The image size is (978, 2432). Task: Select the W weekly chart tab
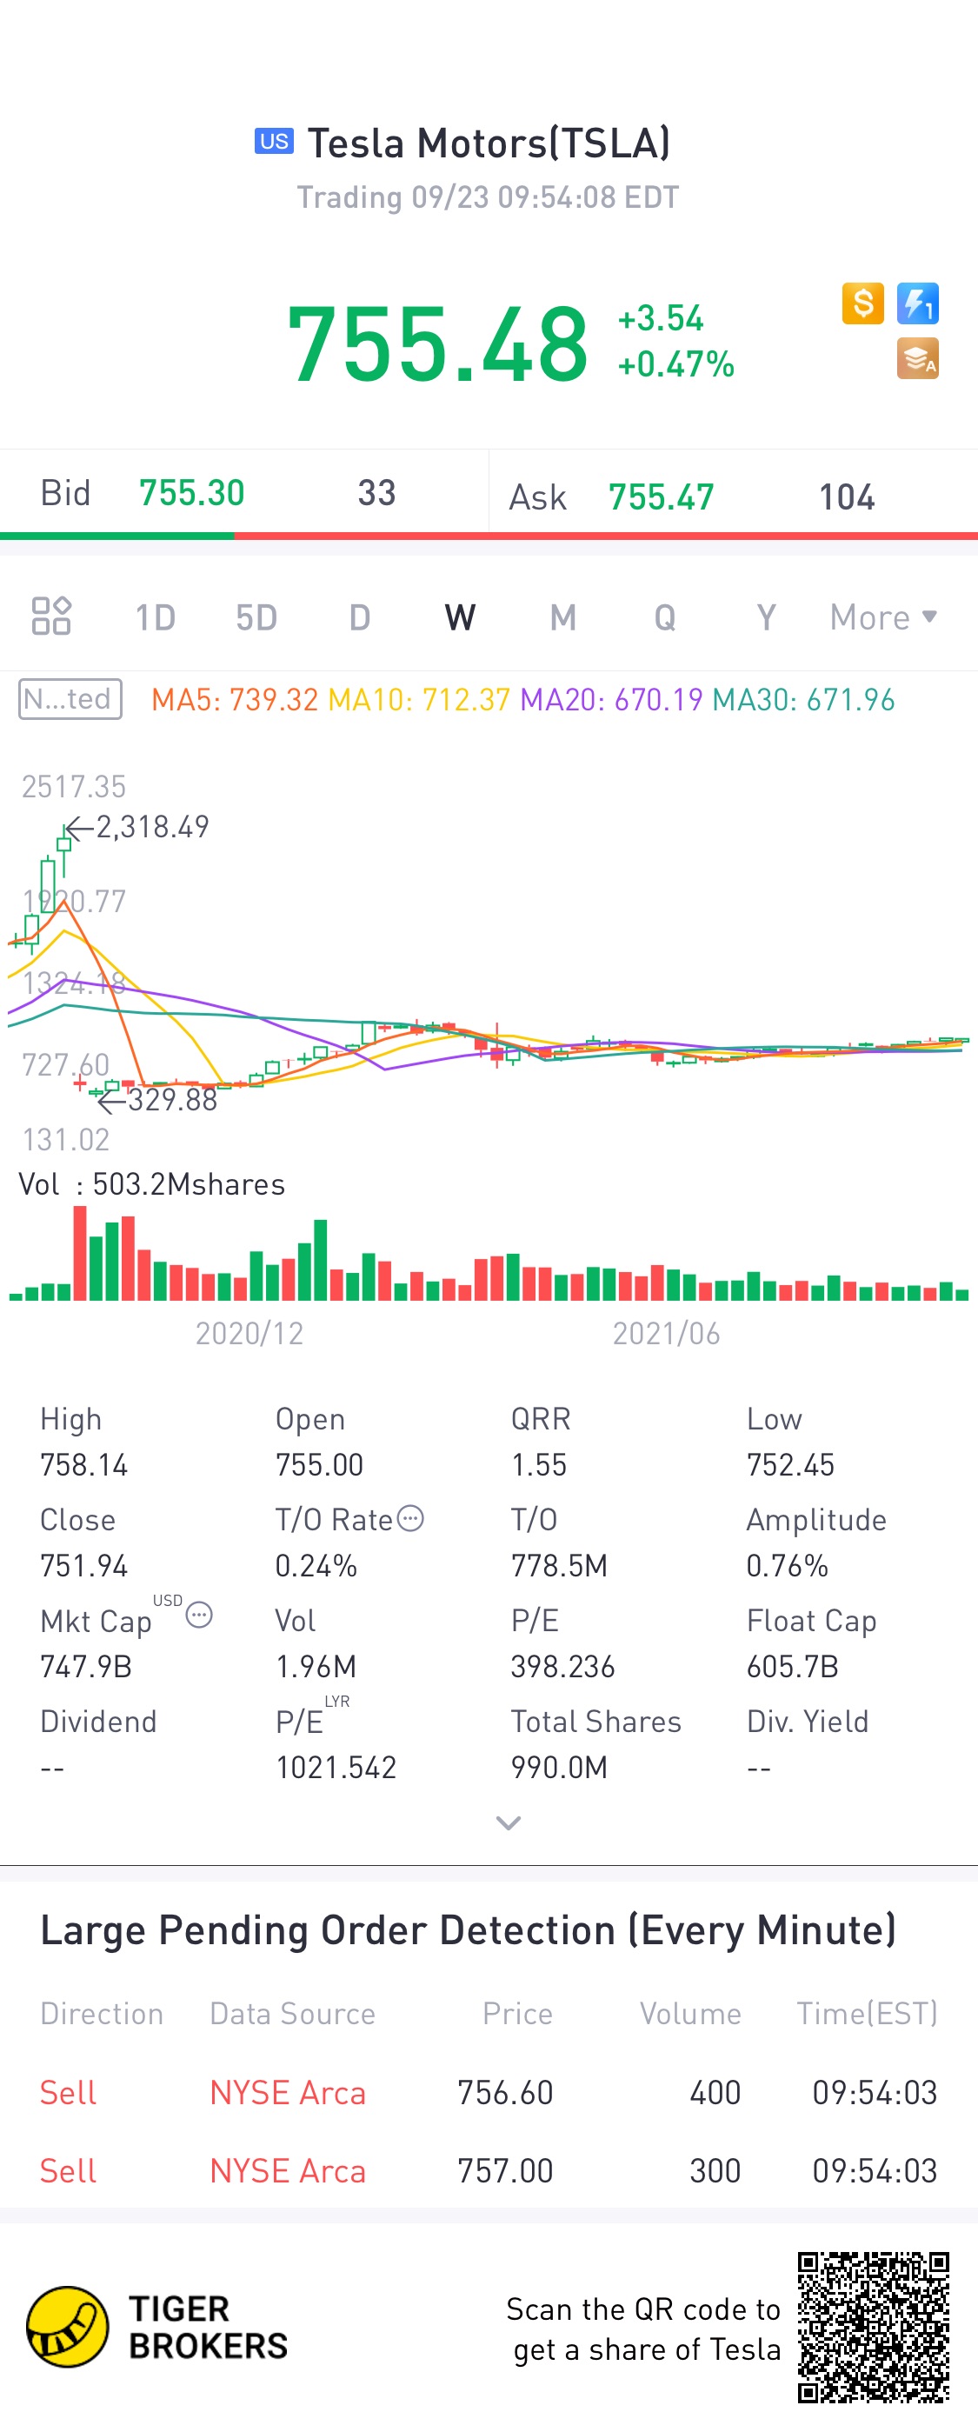click(x=460, y=617)
